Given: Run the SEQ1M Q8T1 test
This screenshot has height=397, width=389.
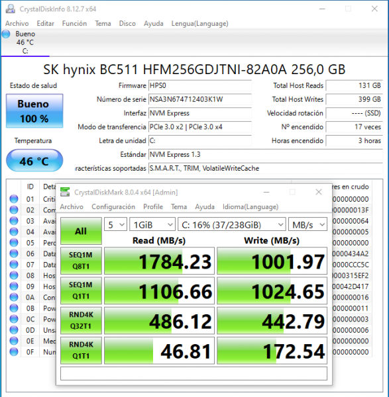Looking at the screenshot, I should point(81,261).
